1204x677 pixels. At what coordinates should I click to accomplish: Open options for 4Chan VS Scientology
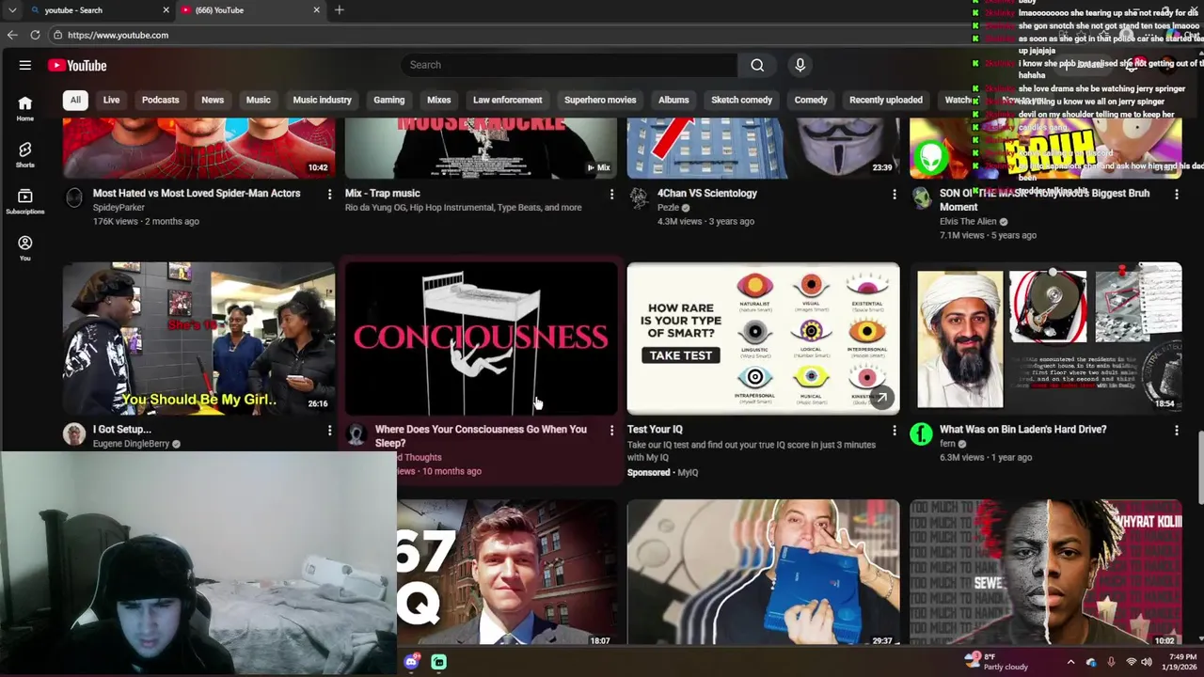(x=894, y=194)
